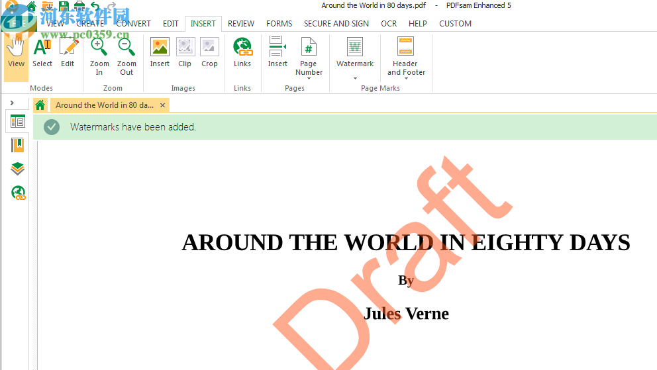Go to the green Home tab
This screenshot has height=370, width=657.
(x=40, y=105)
